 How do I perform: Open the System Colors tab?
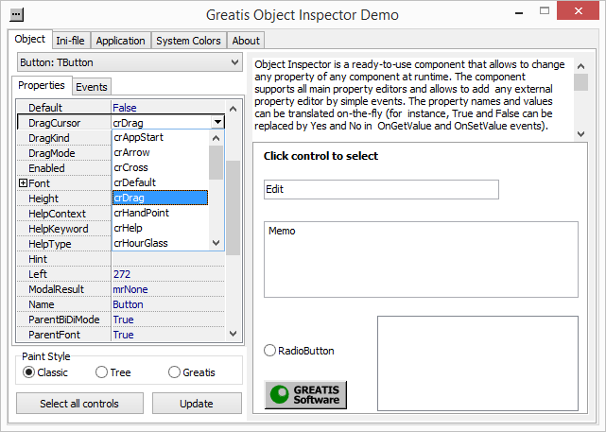pos(188,41)
